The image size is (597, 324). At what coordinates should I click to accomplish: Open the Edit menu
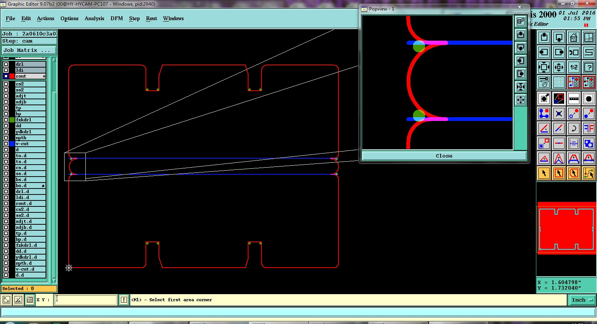(26, 18)
